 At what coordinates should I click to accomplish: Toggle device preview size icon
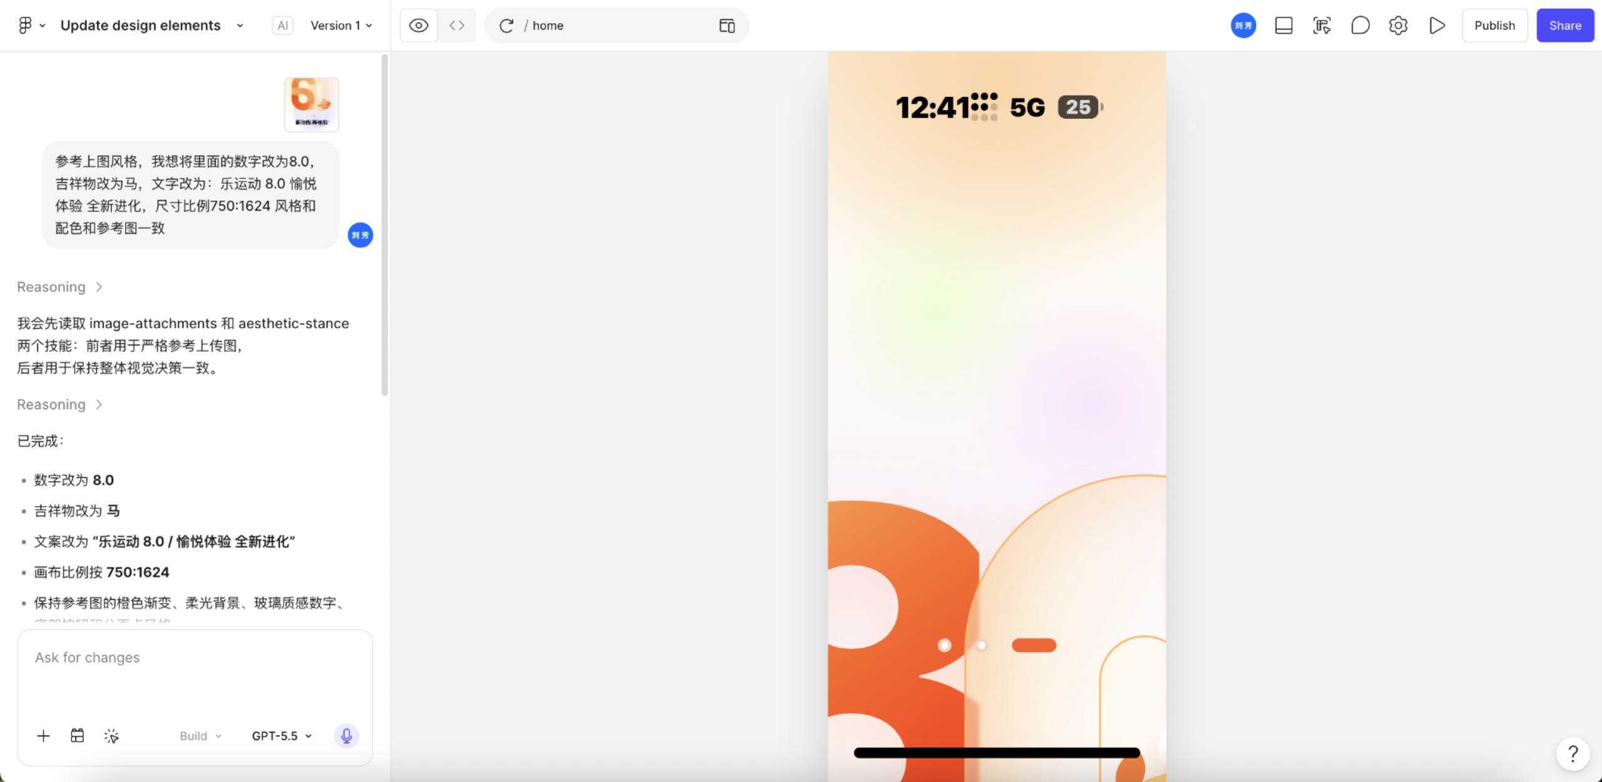click(x=727, y=26)
